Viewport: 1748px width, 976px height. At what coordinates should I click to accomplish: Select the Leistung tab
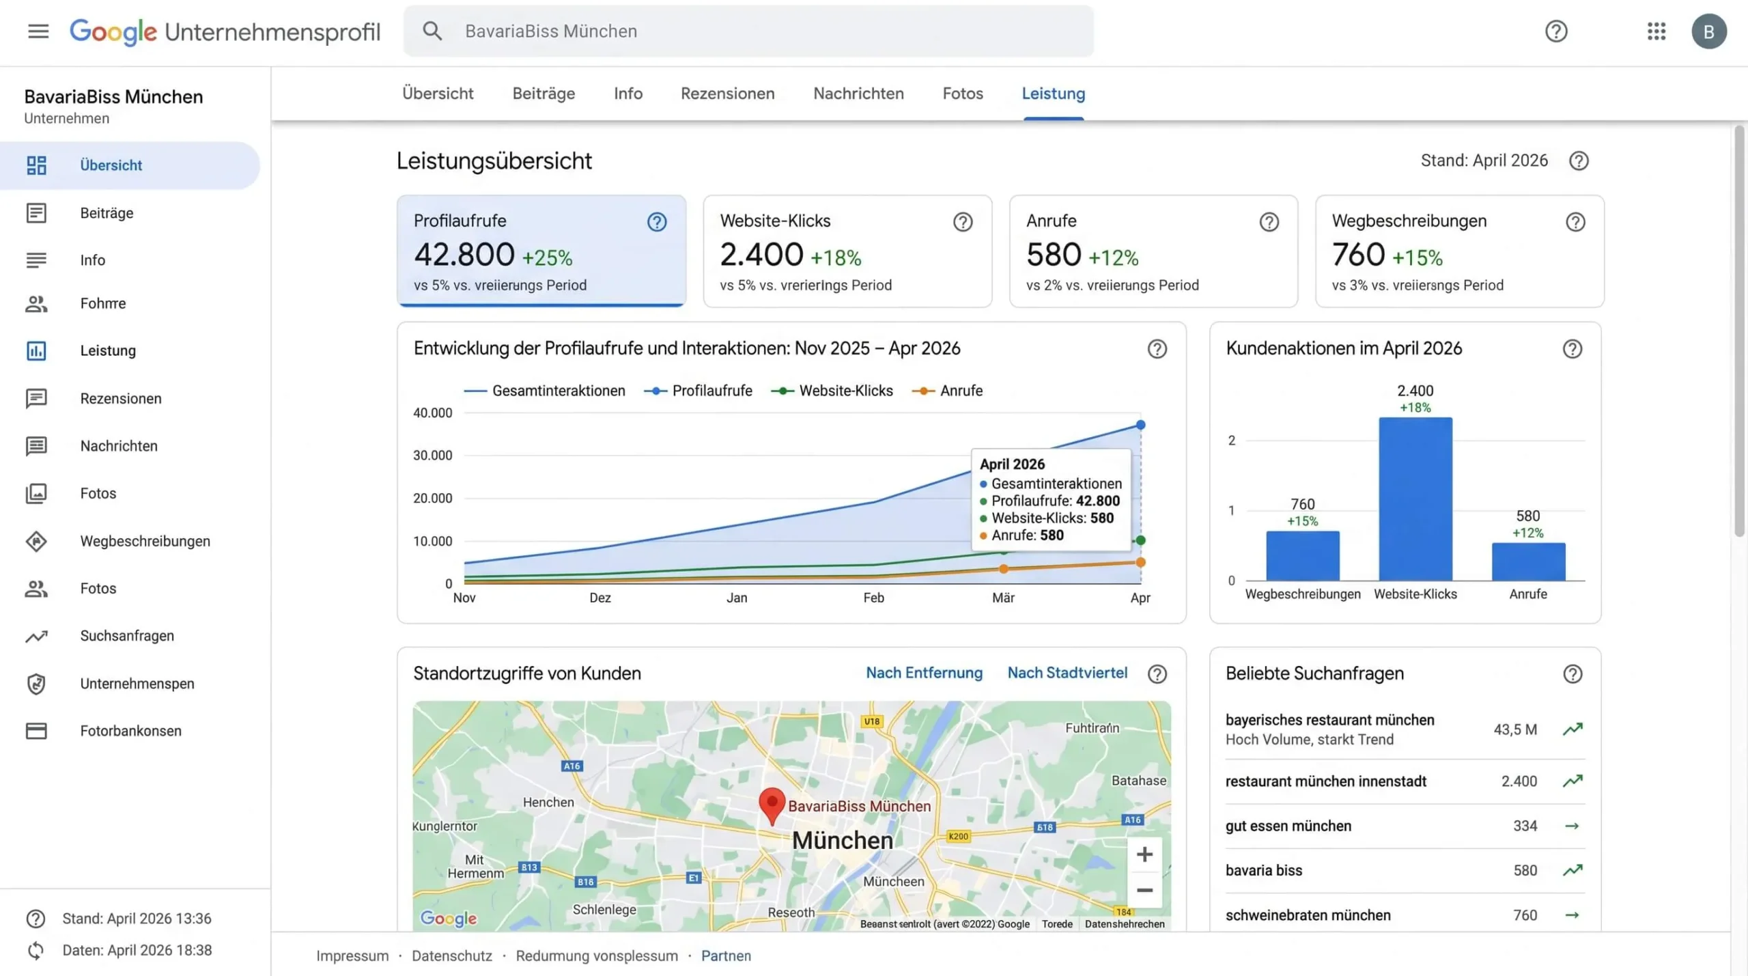(1054, 94)
